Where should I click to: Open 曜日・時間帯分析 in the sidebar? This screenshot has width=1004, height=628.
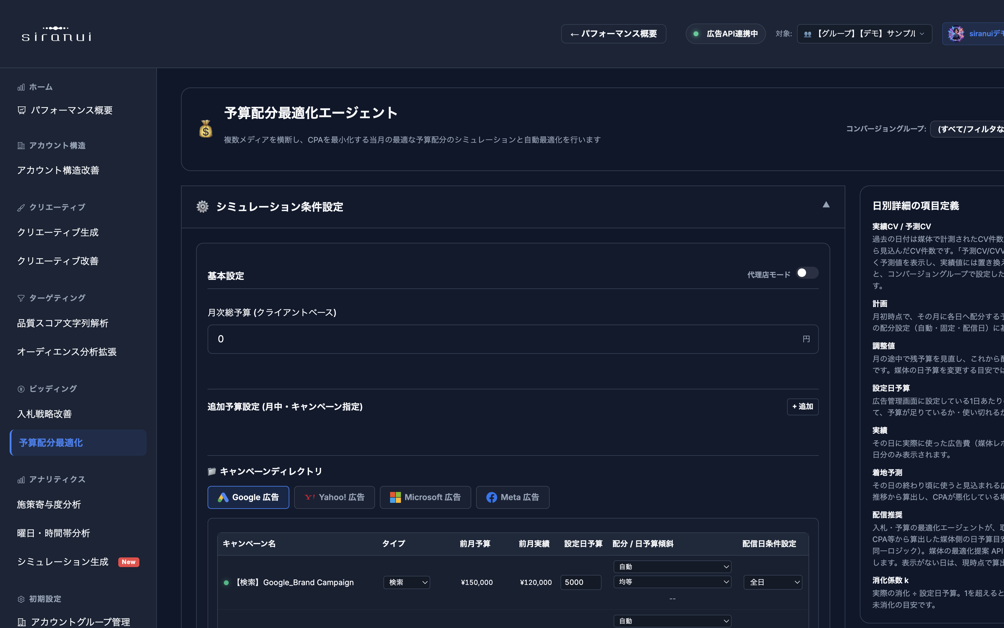78,533
